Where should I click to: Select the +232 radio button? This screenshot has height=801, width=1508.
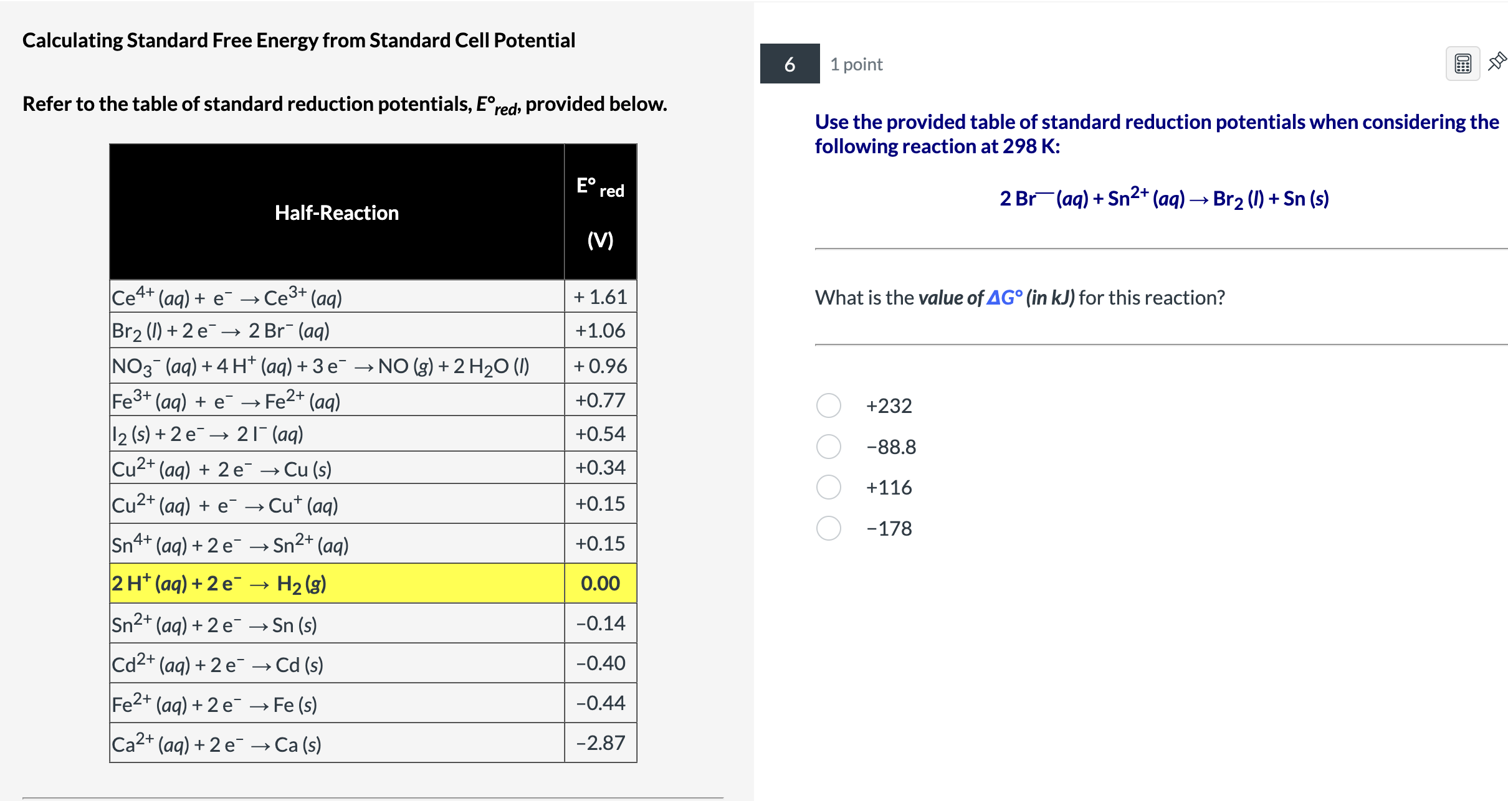coord(828,405)
